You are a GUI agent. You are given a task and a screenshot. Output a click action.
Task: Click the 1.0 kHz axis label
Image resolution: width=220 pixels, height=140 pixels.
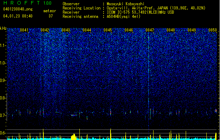[3, 63]
